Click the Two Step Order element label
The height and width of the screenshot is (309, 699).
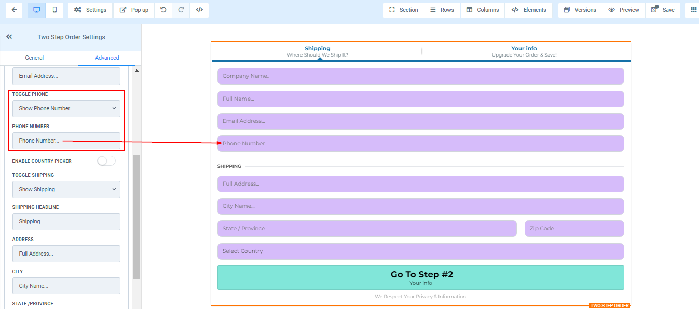coord(609,306)
